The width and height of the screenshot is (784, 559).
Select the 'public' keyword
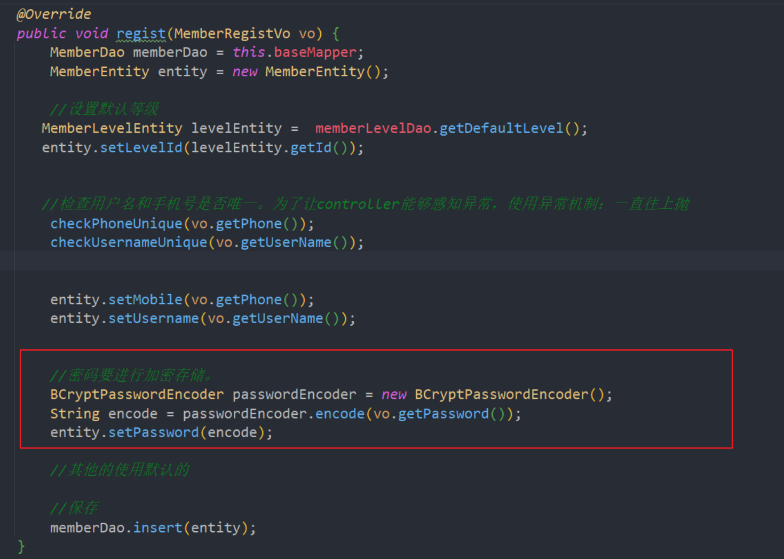tap(41, 34)
